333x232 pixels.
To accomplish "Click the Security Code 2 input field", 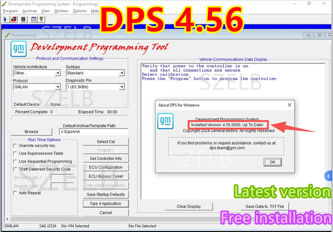I will tap(62, 186).
